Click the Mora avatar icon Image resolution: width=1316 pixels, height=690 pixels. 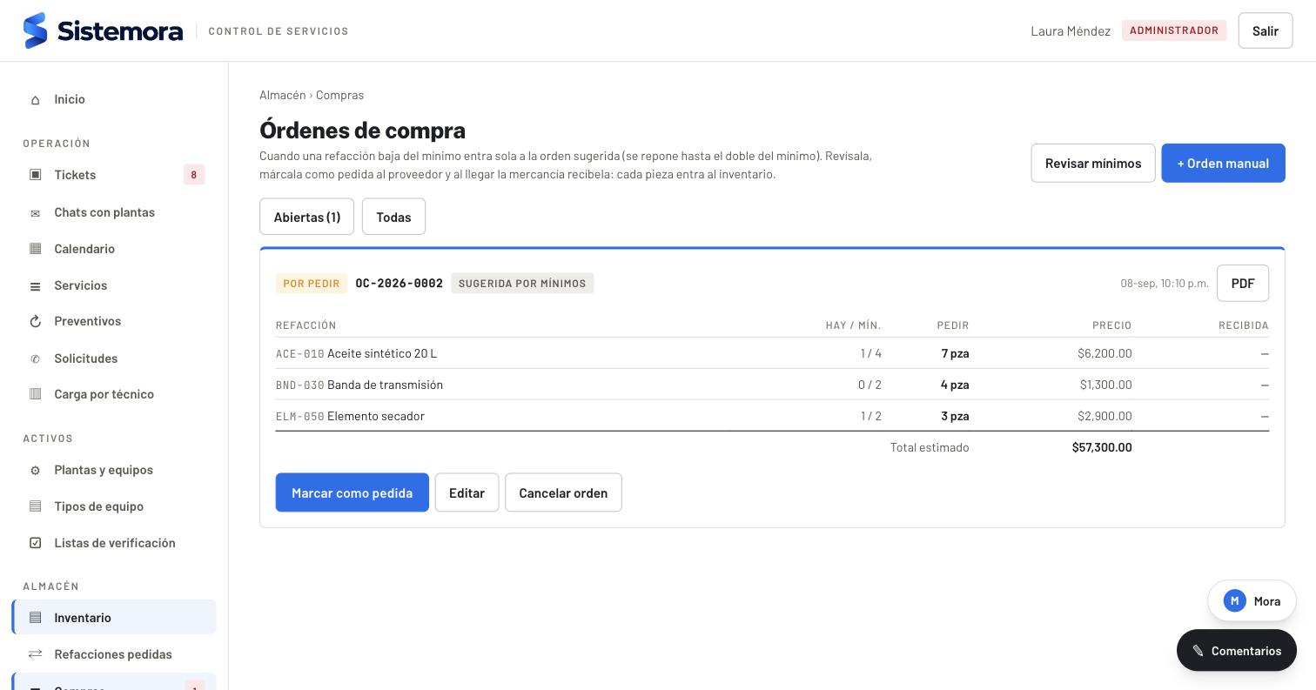[x=1234, y=601]
